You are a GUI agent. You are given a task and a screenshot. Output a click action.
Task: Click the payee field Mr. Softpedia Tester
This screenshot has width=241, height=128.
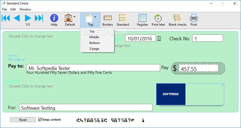coord(93,68)
